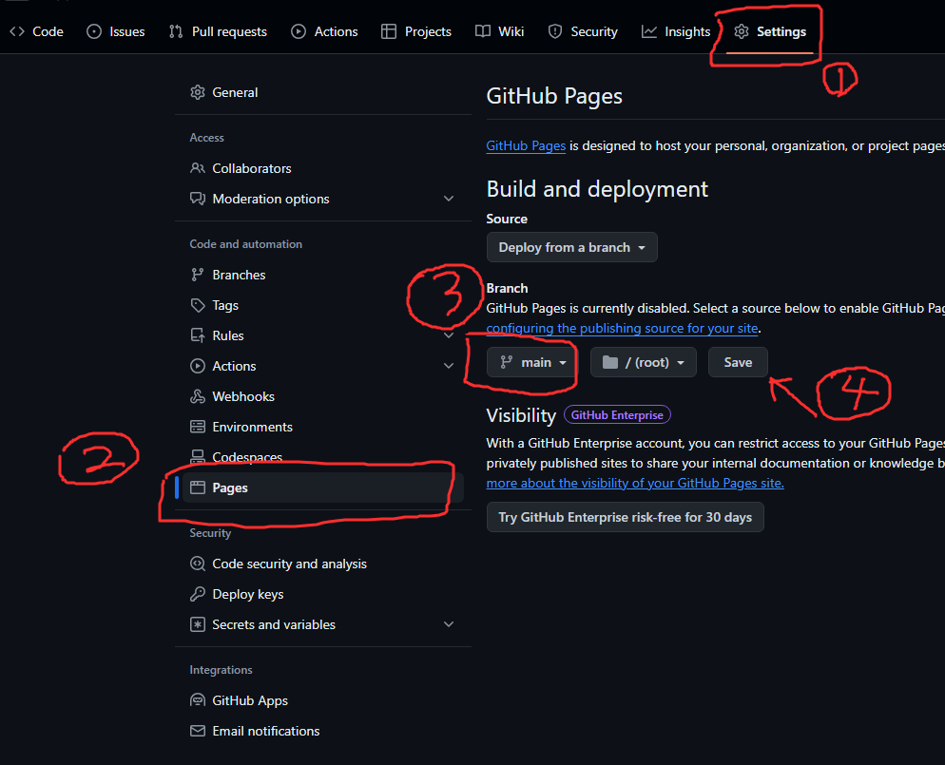This screenshot has height=765, width=945.
Task: Open the Insights tab
Action: click(676, 31)
